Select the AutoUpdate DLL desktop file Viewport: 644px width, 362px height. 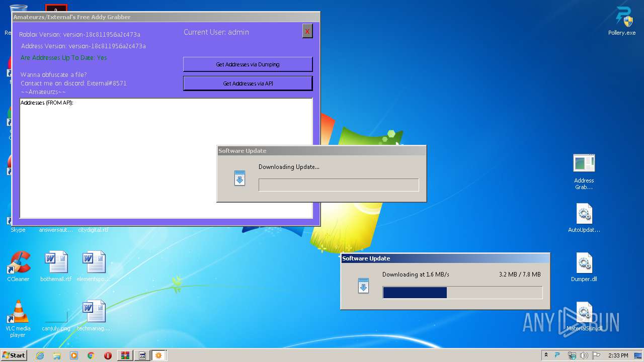pyautogui.click(x=584, y=218)
